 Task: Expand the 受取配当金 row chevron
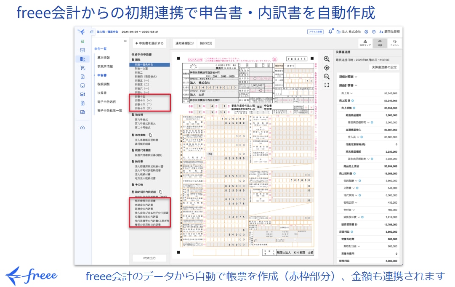click(359, 246)
